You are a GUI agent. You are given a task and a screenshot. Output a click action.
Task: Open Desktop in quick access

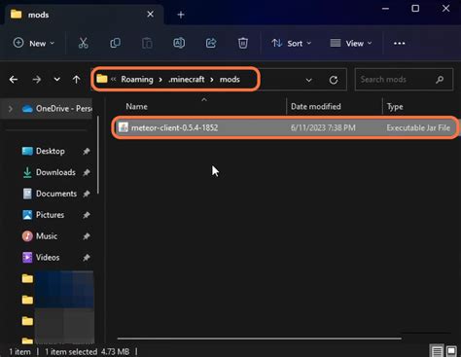coord(51,151)
